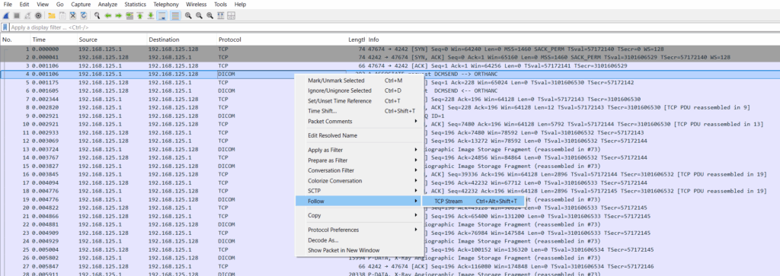The image size is (780, 276).
Task: Open the Tools menu
Action: tap(220, 5)
